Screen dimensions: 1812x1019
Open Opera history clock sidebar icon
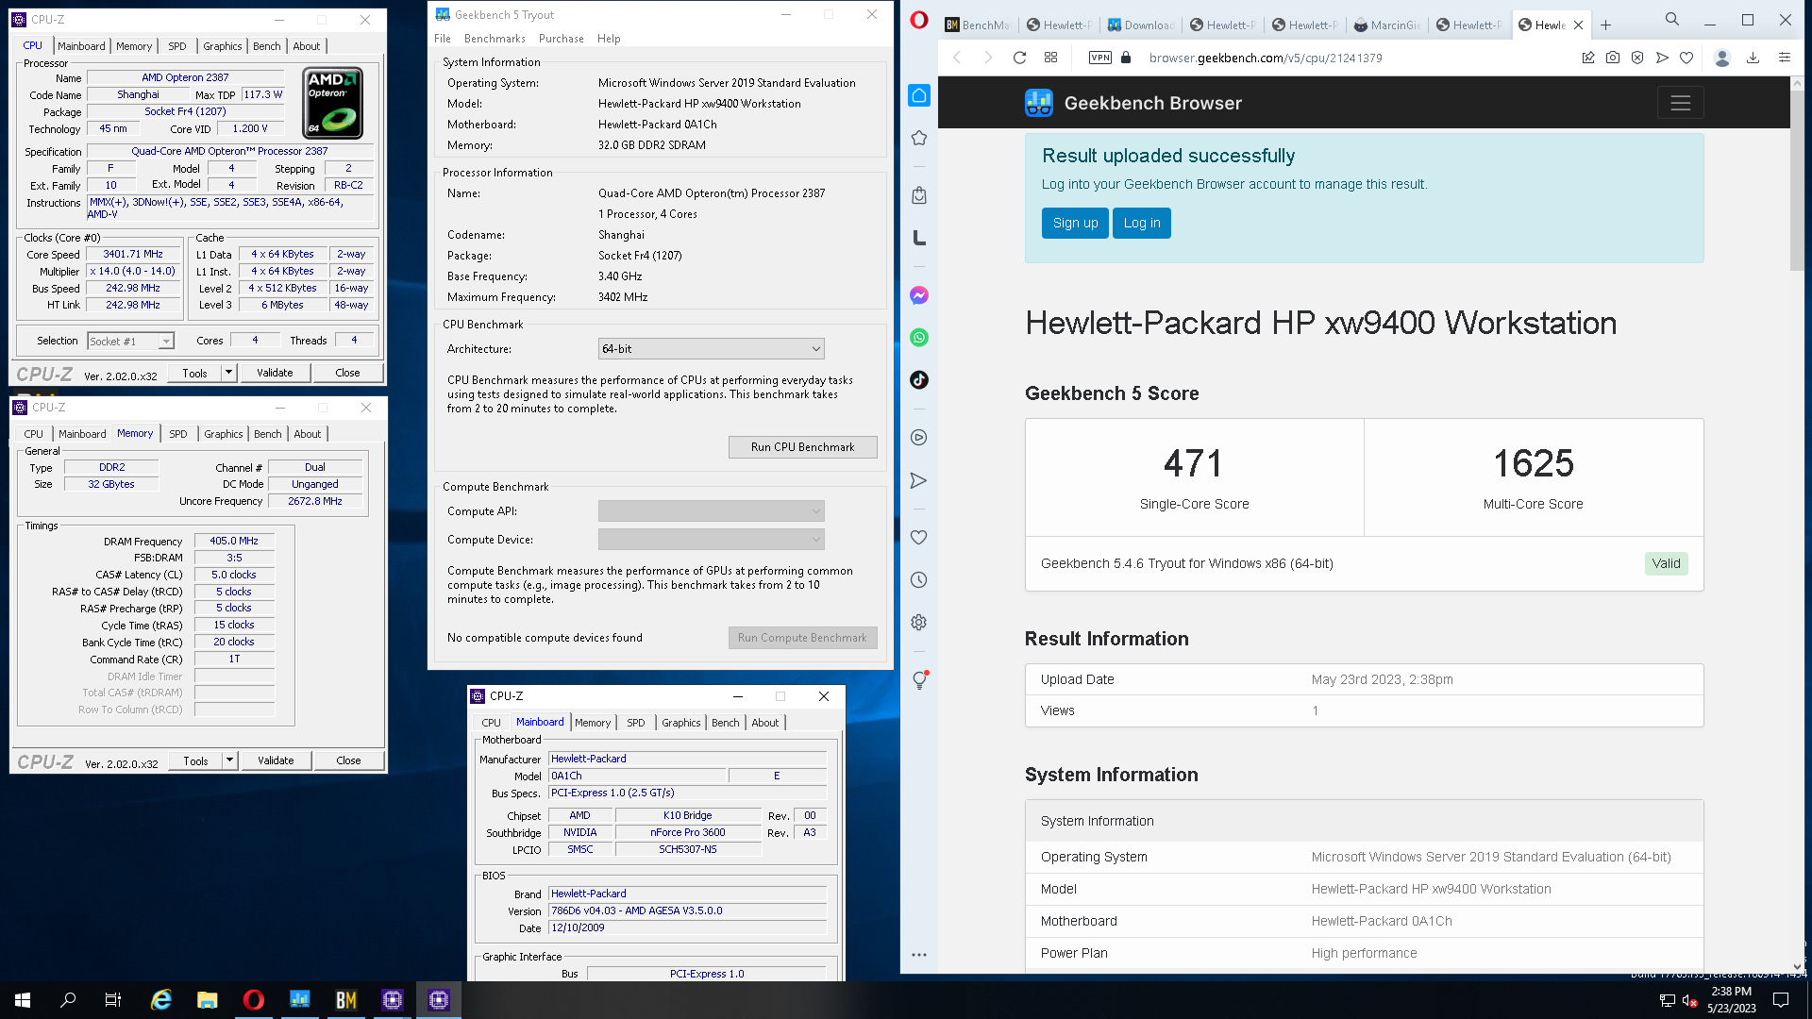click(x=919, y=580)
